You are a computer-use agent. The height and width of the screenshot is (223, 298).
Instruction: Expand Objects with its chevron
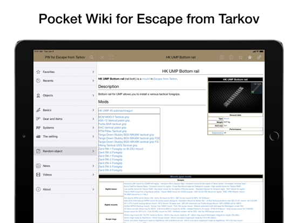[93, 95]
